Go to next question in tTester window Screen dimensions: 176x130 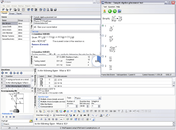point(114,11)
